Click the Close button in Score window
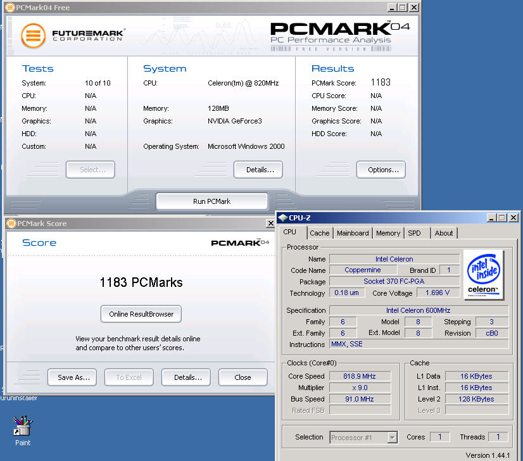Viewport: 523px width, 461px height. point(243,377)
